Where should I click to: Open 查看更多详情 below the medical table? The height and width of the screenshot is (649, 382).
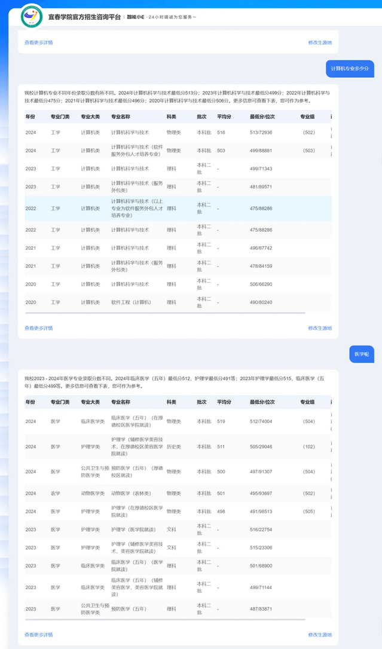click(38, 635)
